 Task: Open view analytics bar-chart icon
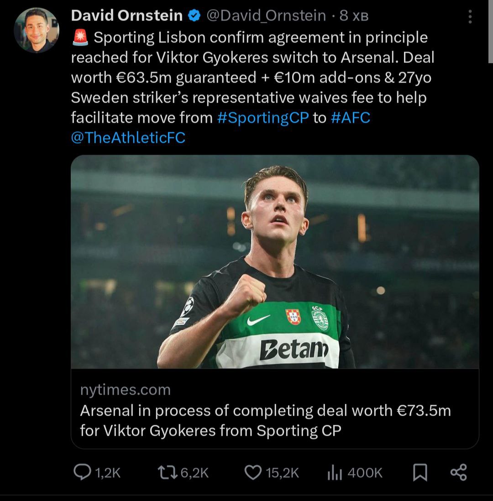(x=335, y=473)
